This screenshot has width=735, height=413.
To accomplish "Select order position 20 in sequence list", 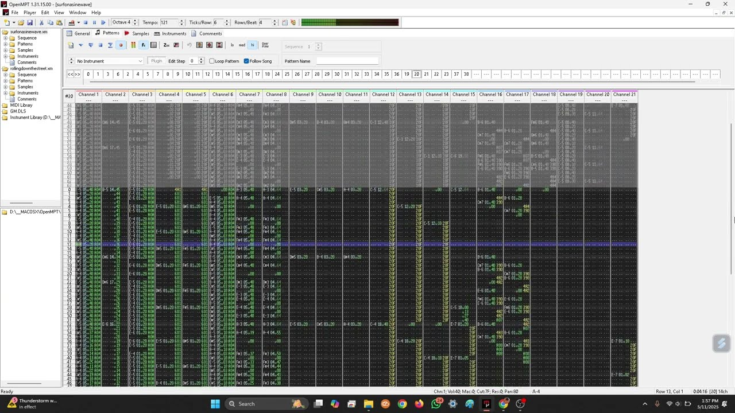I will 416,75.
